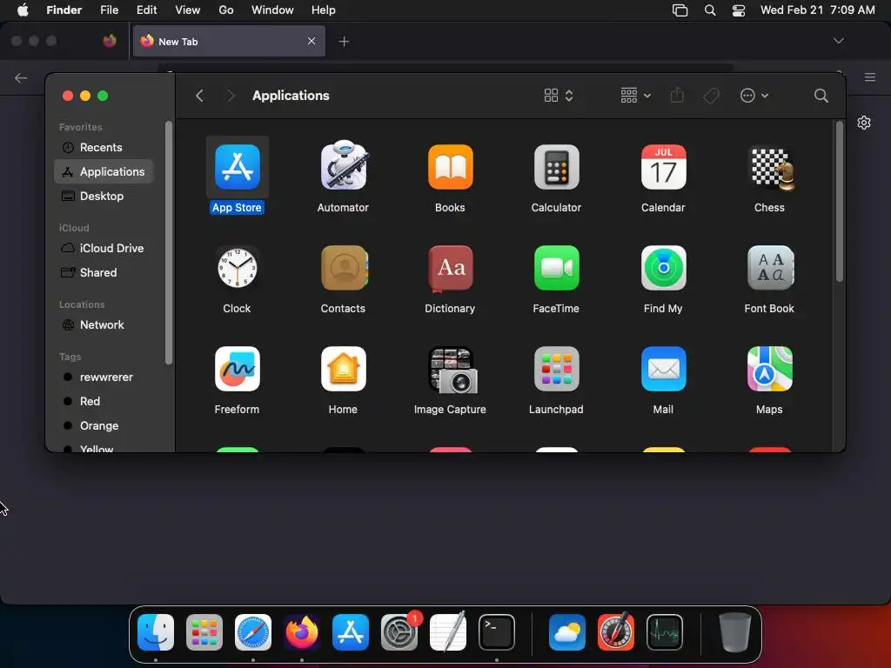Select the Font Book app icon
The height and width of the screenshot is (668, 891).
point(770,268)
